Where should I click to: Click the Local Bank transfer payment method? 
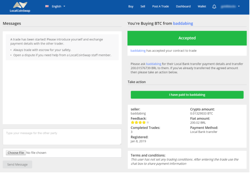tap(204, 132)
